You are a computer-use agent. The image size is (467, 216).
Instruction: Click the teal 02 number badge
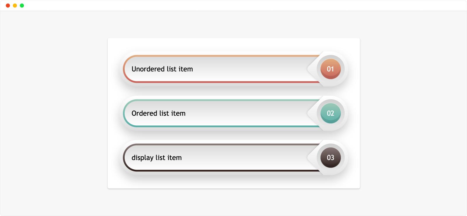330,113
